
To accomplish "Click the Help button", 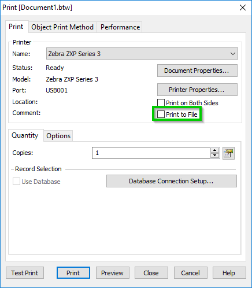I will pyautogui.click(x=229, y=273).
